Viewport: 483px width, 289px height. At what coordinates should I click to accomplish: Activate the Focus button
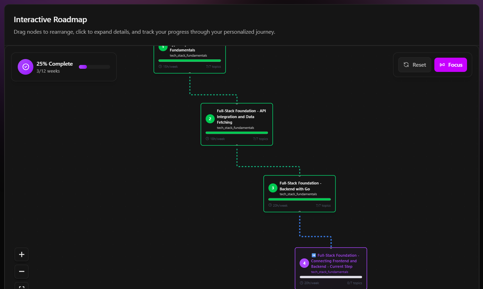(451, 65)
